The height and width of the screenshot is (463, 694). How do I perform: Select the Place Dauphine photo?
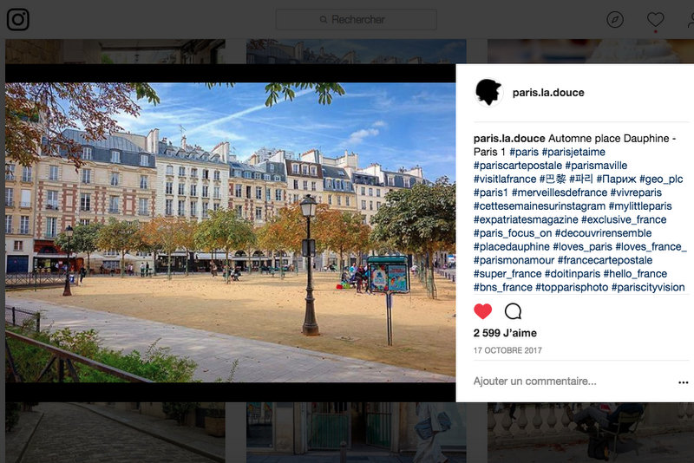coord(230,232)
